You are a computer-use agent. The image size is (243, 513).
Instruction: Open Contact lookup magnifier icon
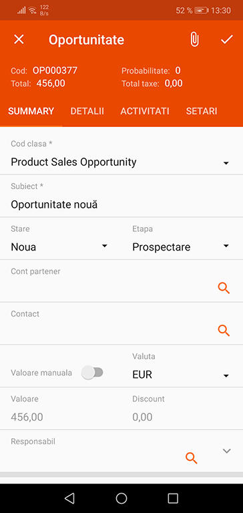coord(224,331)
